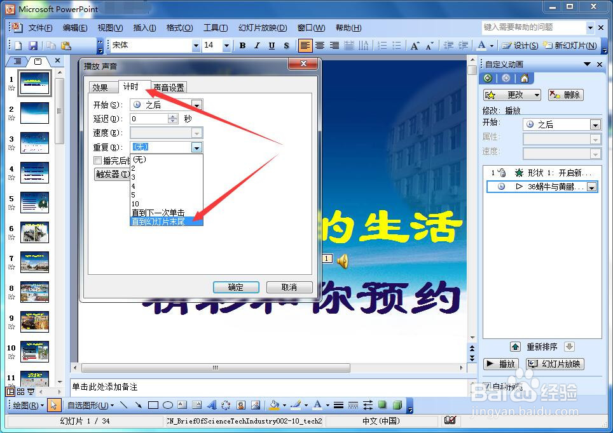Viewport: 613px width, 433px height.
Task: Click the sound speaker icon on slide
Action: tap(343, 261)
